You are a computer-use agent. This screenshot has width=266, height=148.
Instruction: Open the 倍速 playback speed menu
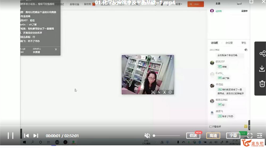pos(193,135)
